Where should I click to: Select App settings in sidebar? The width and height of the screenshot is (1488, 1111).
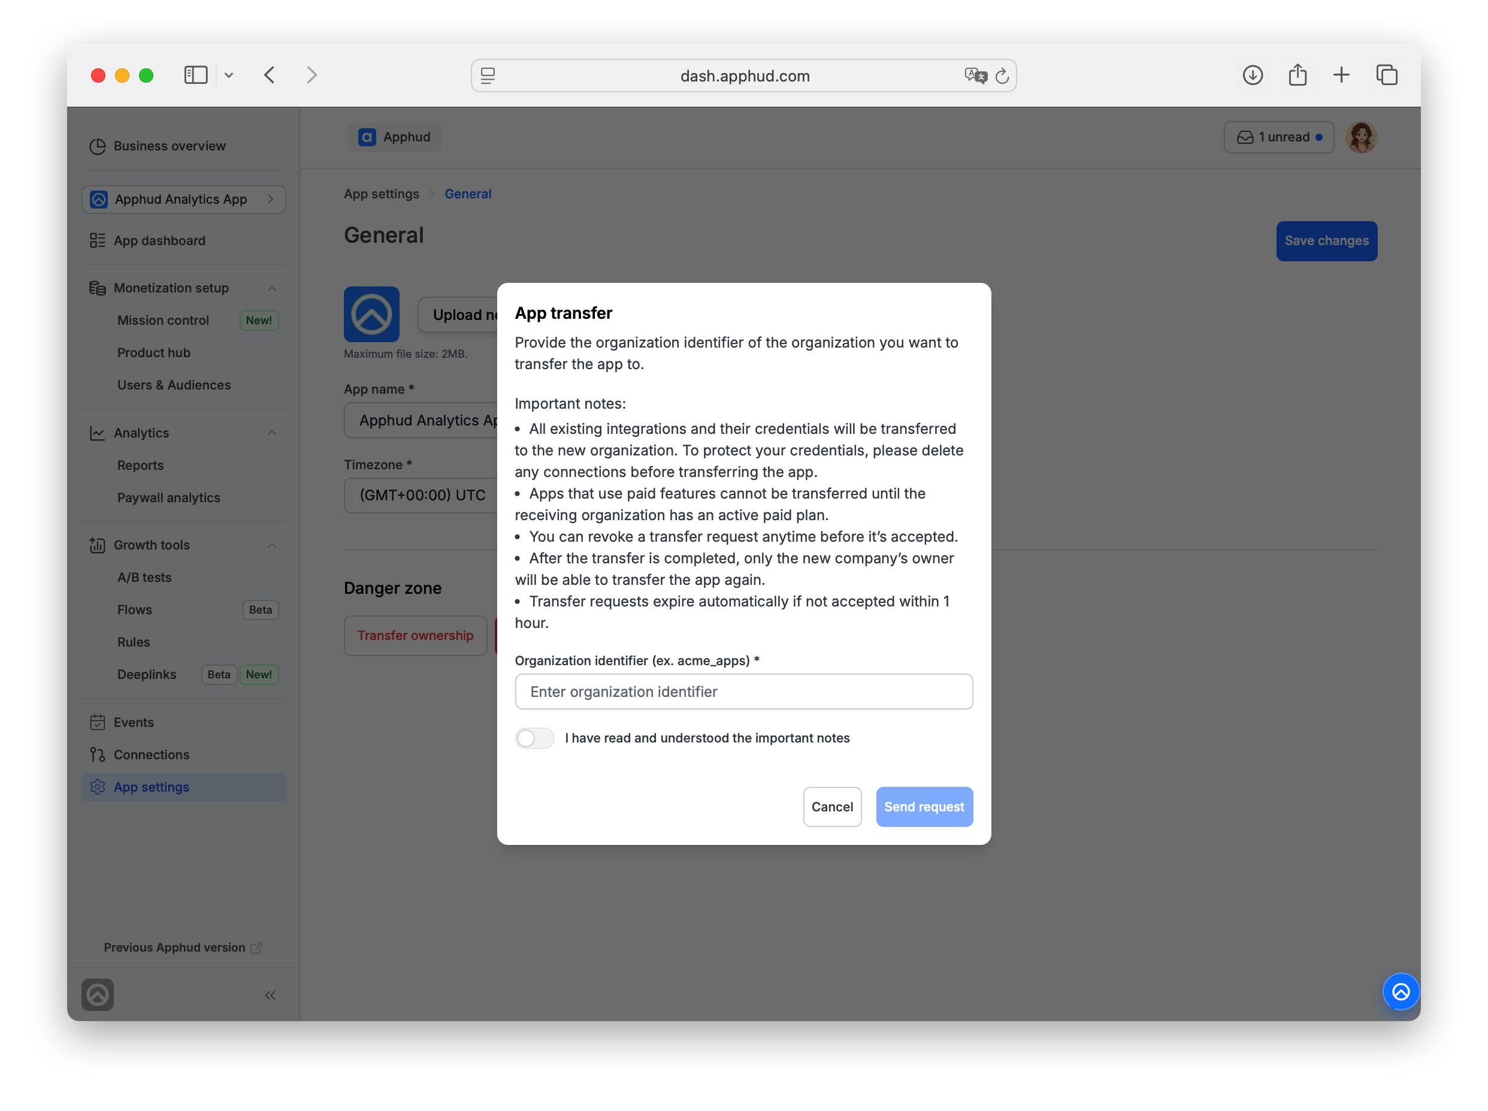coord(183,787)
